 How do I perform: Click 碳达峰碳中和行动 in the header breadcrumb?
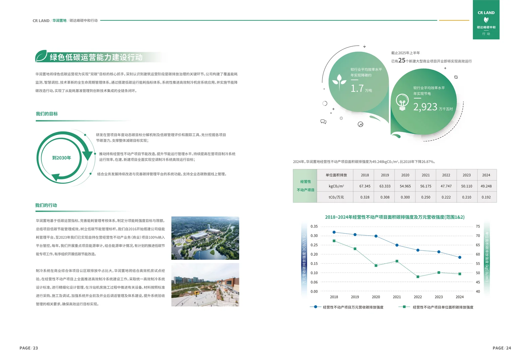83,21
